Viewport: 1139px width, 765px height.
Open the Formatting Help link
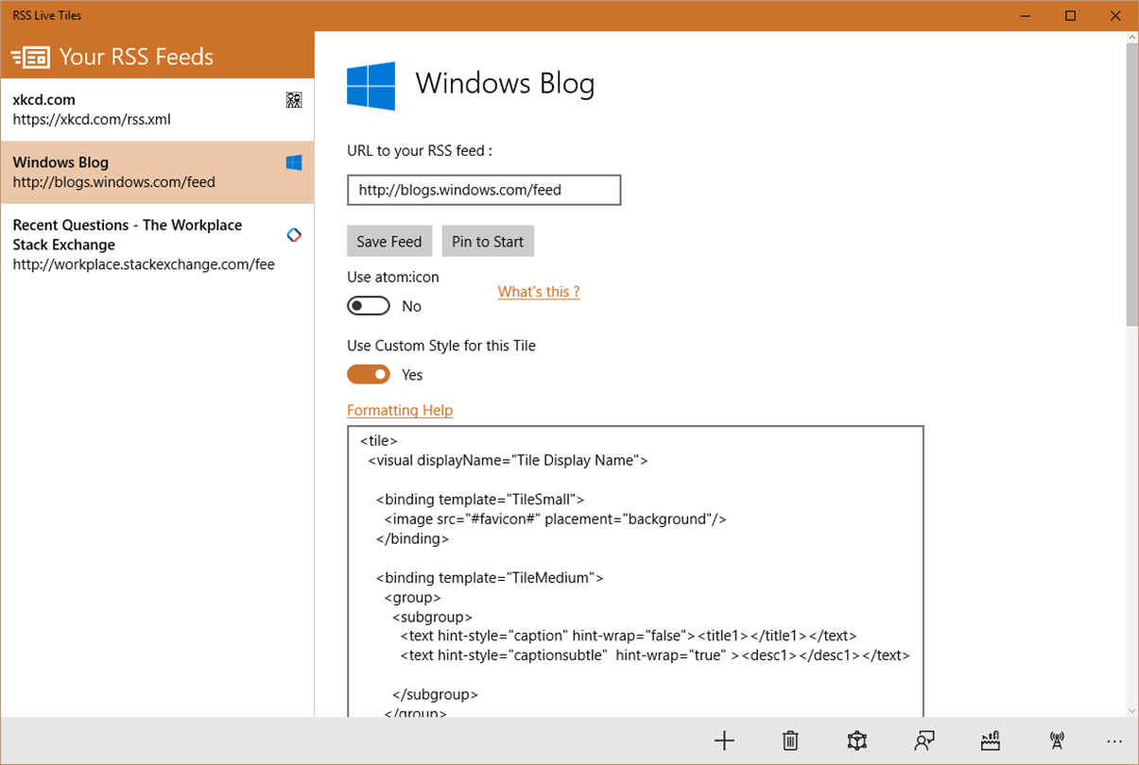coord(400,410)
